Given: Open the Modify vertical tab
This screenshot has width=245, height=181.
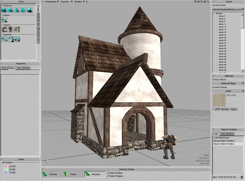Looking at the screenshot, I should coord(38,16).
